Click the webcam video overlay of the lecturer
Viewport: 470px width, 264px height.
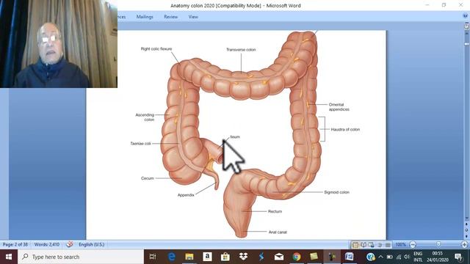59,44
